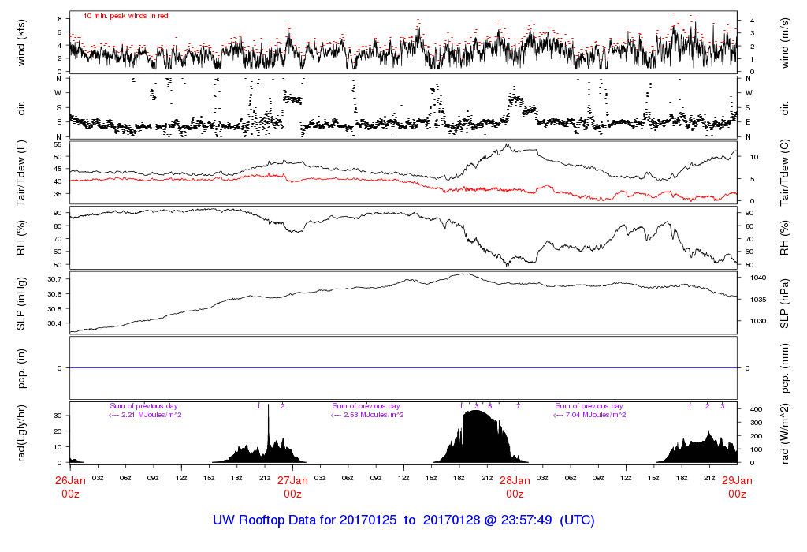Viewport: 807px width, 552px height.
Task: Click the 'Tair/Tdew (C)' axis label
Action: [787, 173]
